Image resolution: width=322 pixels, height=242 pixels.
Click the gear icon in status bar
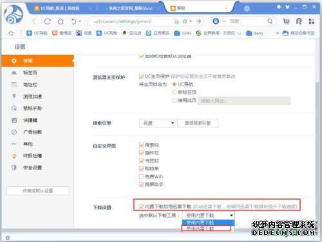[x=8, y=238]
